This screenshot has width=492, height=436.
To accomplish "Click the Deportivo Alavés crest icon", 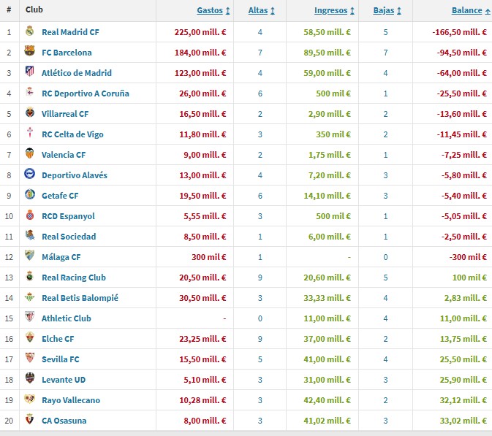I will tap(29, 174).
